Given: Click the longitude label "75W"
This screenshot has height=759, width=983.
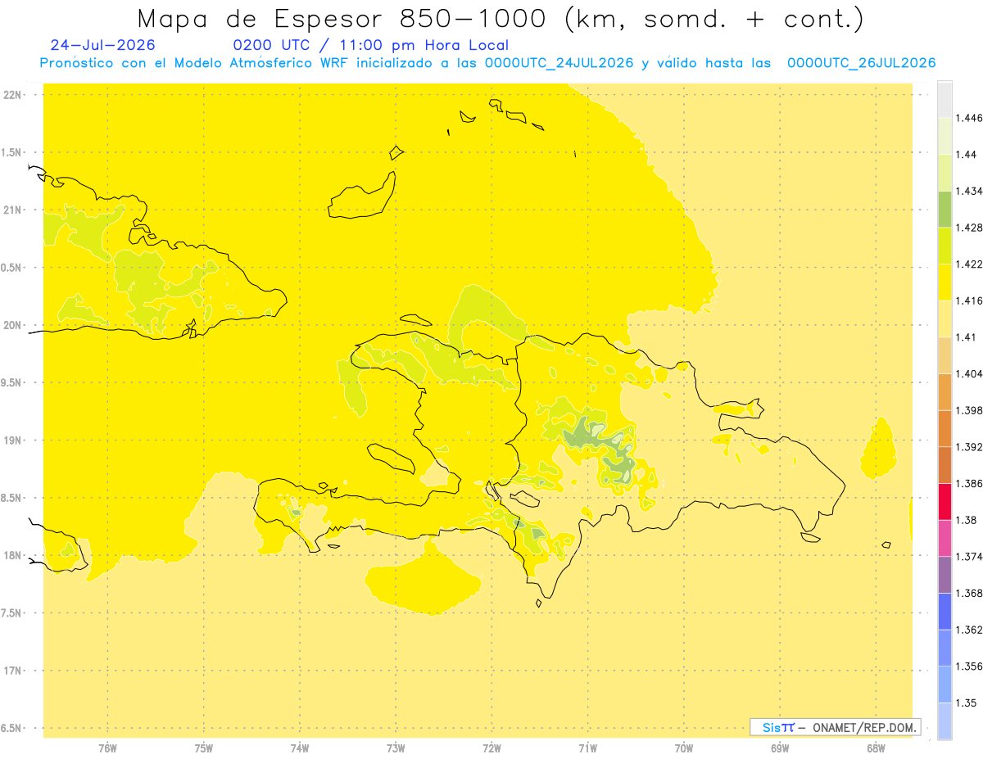Looking at the screenshot, I should pyautogui.click(x=204, y=748).
